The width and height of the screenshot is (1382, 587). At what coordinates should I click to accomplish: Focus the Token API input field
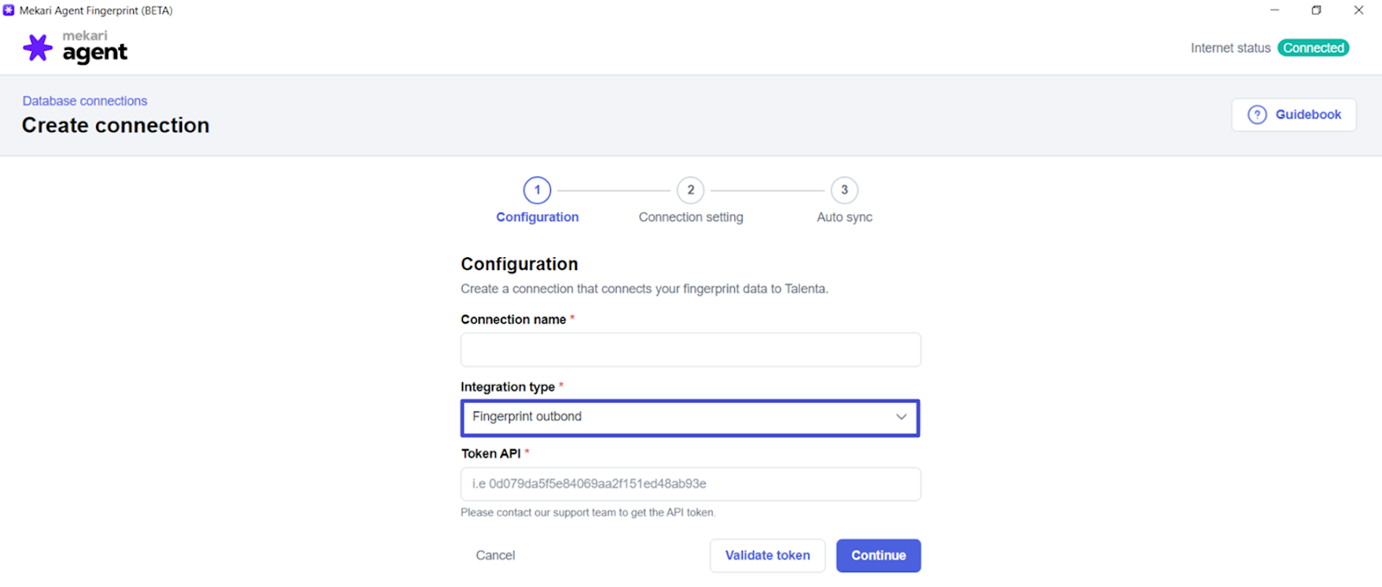(x=690, y=484)
